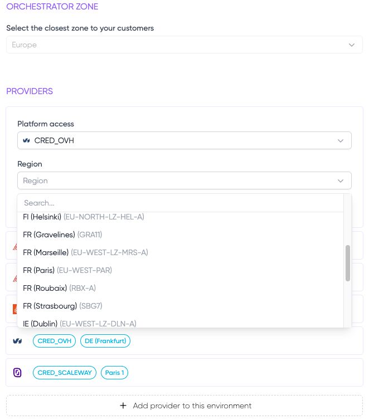Choose FR (Marseille) region option

click(x=85, y=252)
